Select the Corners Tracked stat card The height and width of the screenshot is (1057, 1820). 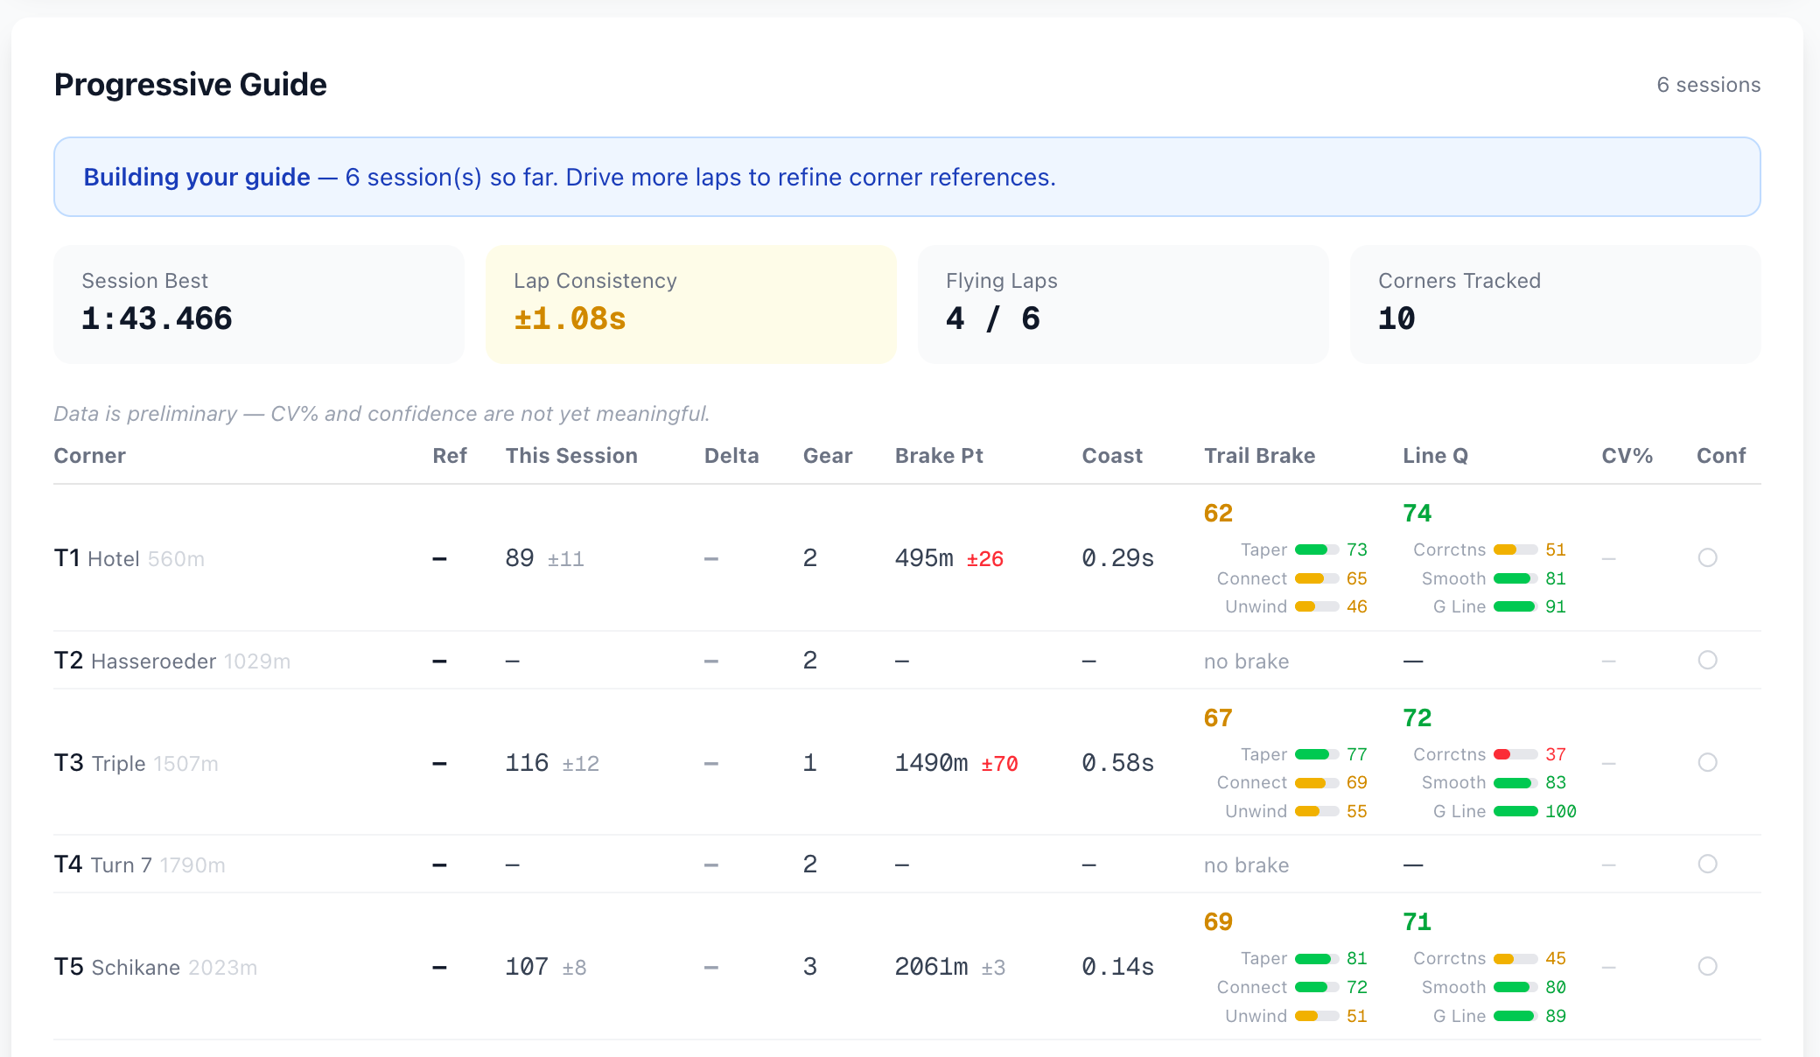click(1555, 304)
